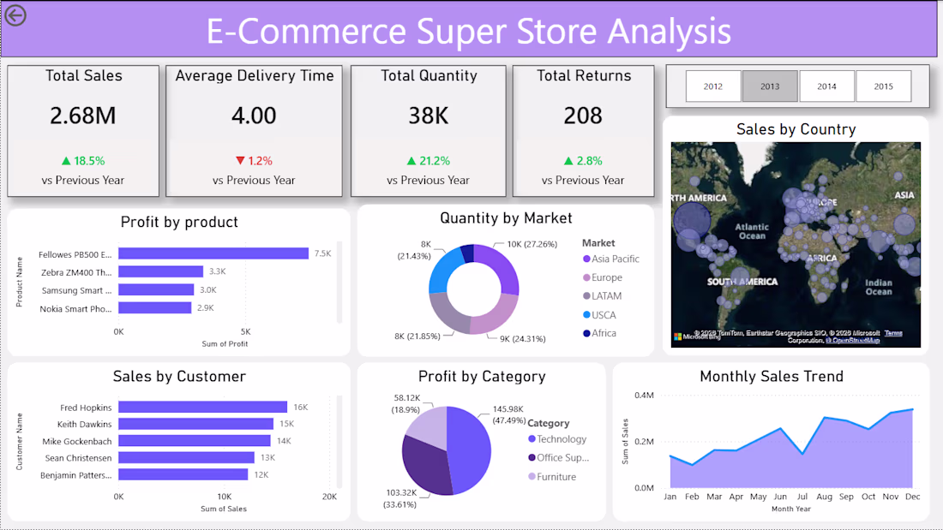The image size is (943, 530).
Task: Select the Mike Gockenbach sales bar
Action: click(x=195, y=440)
